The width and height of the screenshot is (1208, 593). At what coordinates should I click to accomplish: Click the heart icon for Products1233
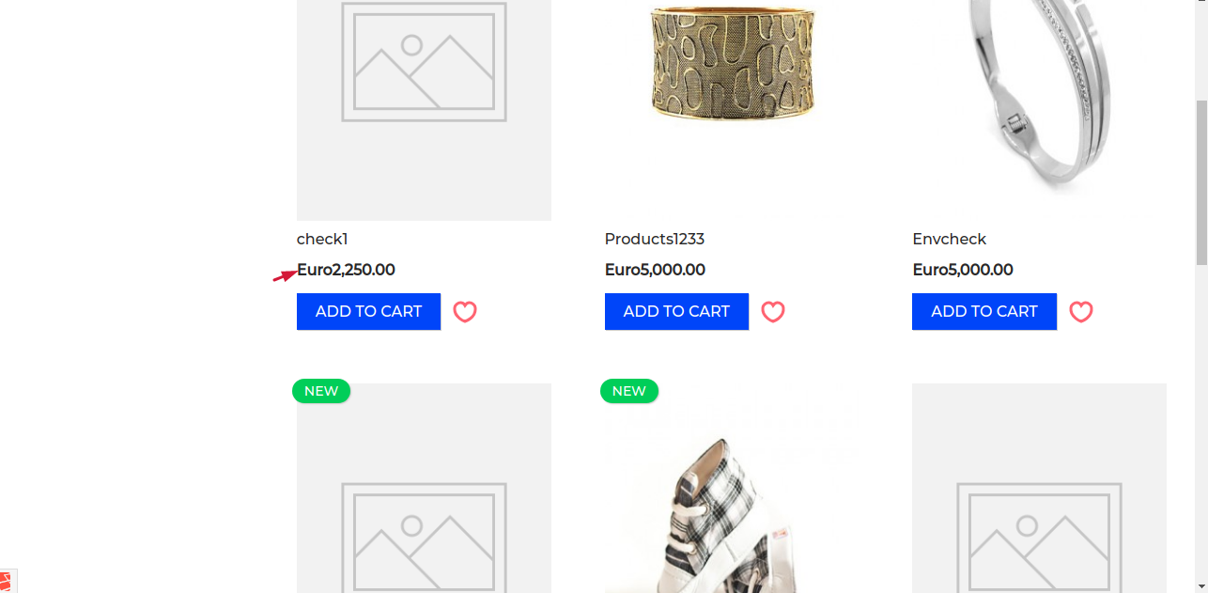(773, 312)
